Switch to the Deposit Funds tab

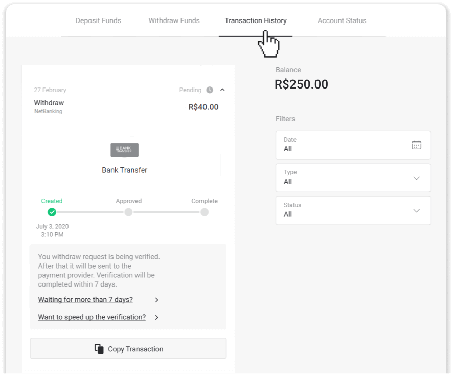[98, 21]
